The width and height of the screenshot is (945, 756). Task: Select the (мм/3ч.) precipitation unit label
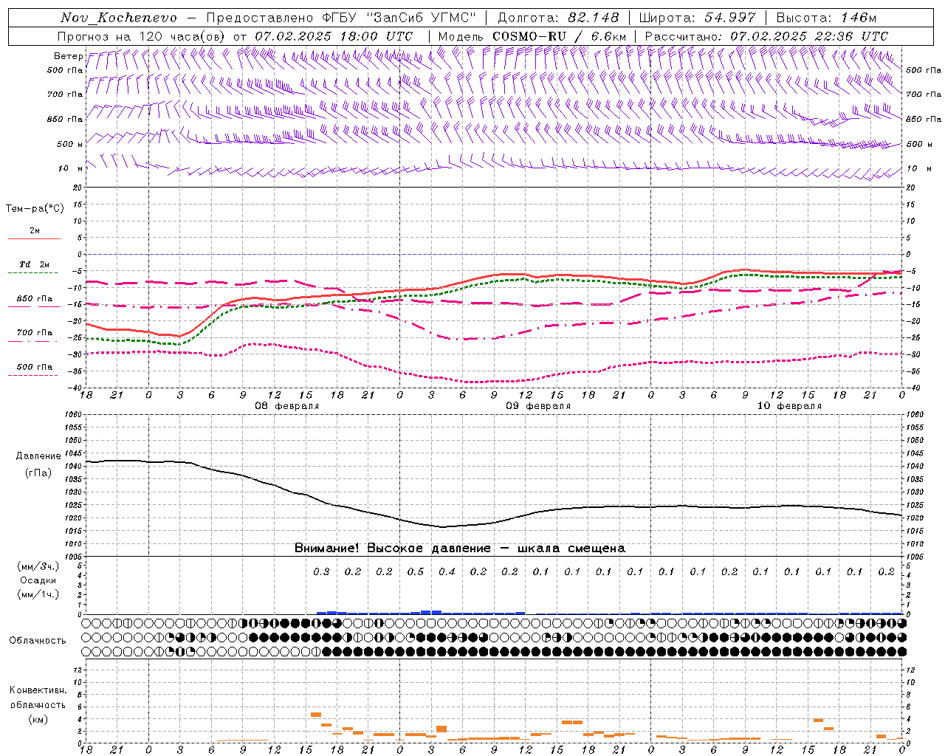click(38, 566)
